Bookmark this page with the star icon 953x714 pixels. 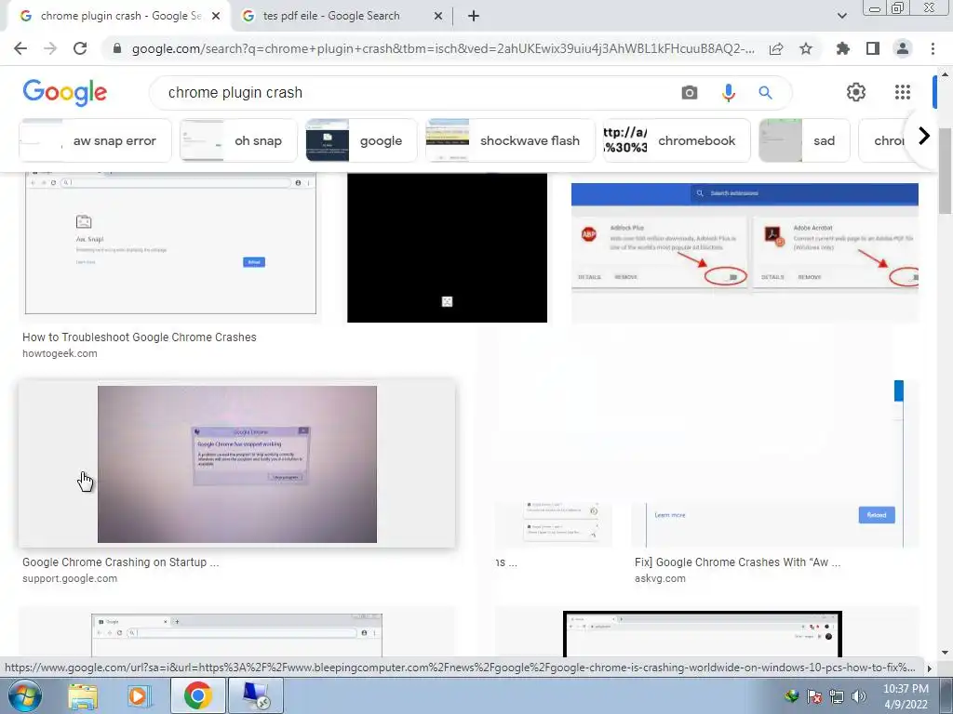[806, 48]
